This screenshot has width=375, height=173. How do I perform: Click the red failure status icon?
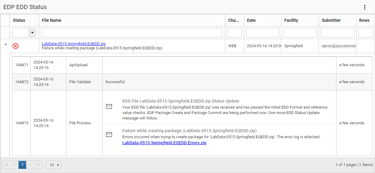point(15,46)
